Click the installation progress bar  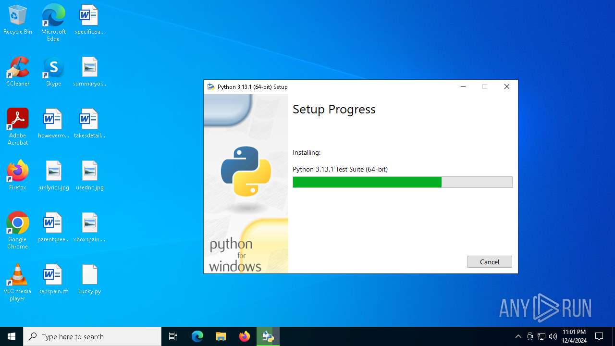point(403,182)
